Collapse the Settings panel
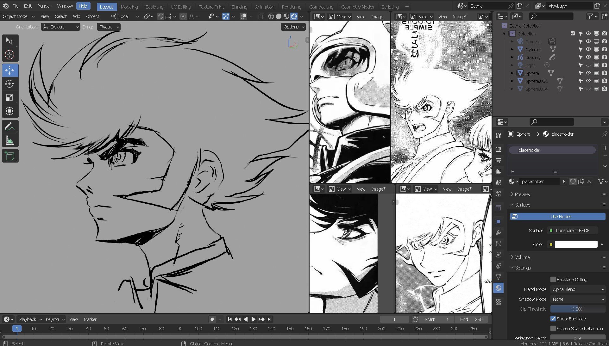This screenshot has height=346, width=609. pyautogui.click(x=522, y=268)
